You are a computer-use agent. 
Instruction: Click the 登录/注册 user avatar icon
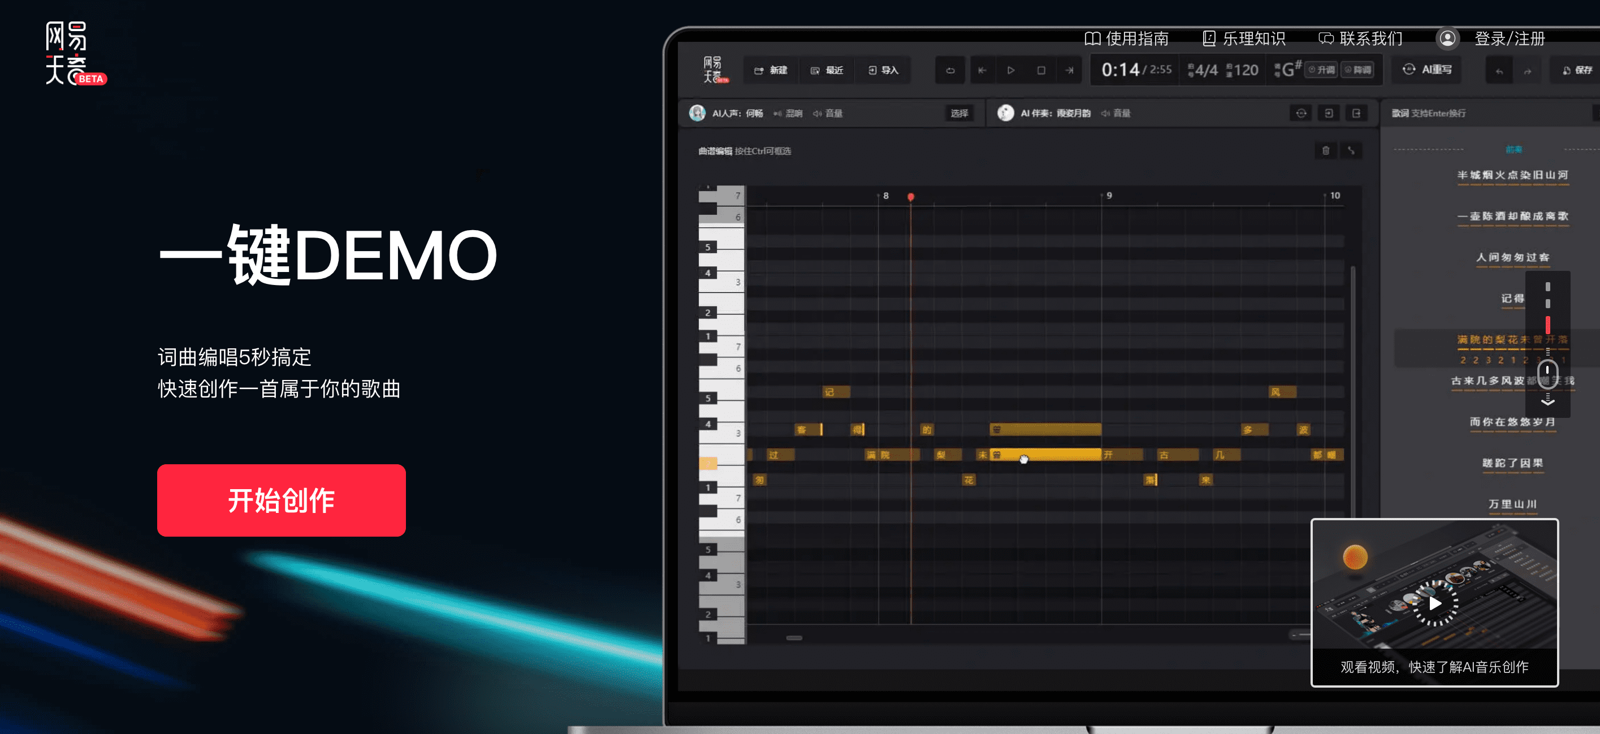(1447, 38)
